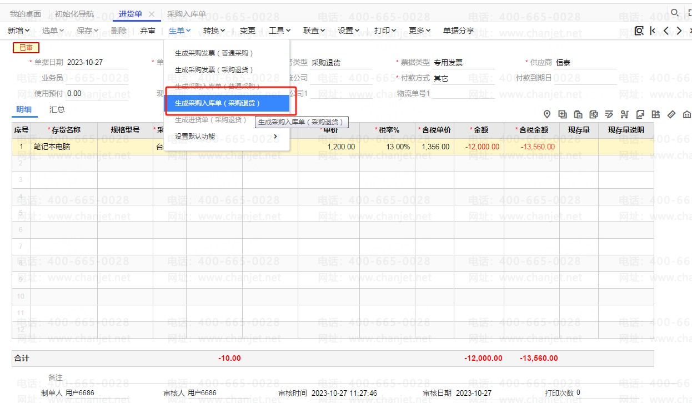The height and width of the screenshot is (403, 692).
Task: Click the shopping cart icon in detail toolbar
Action: [x=625, y=114]
